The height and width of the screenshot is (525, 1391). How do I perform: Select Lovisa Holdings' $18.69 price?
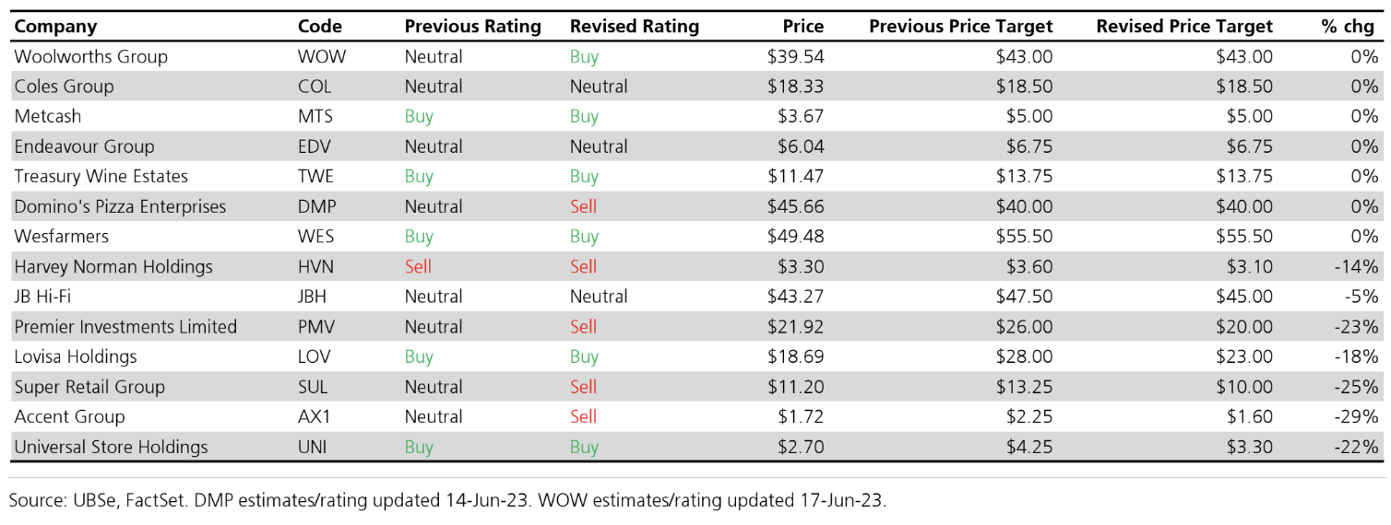click(x=795, y=356)
